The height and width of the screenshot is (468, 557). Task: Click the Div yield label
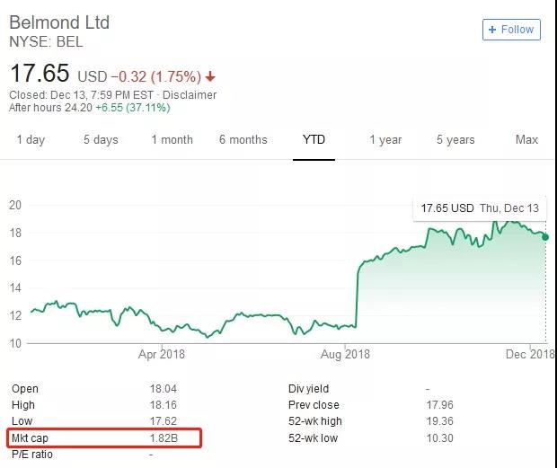point(309,389)
